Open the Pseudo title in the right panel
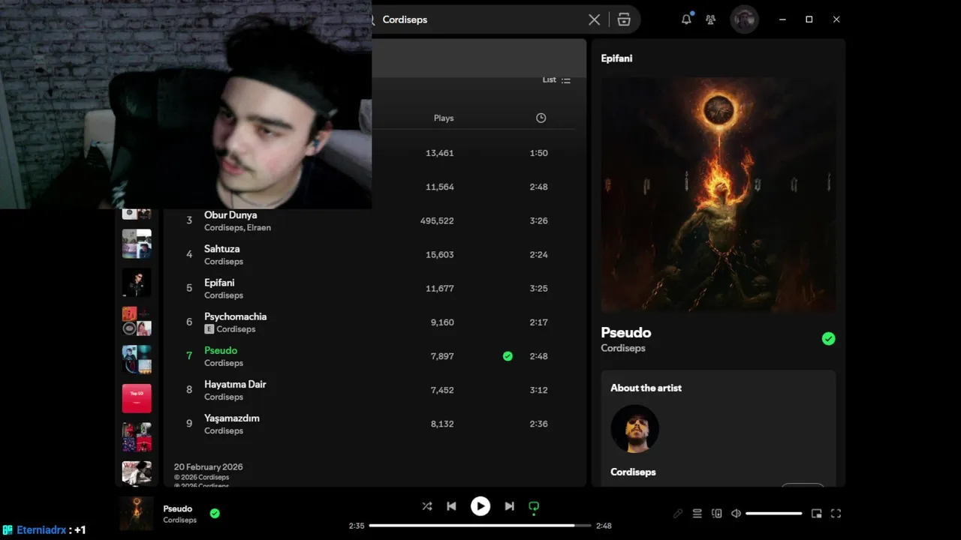The height and width of the screenshot is (540, 961). tap(626, 332)
